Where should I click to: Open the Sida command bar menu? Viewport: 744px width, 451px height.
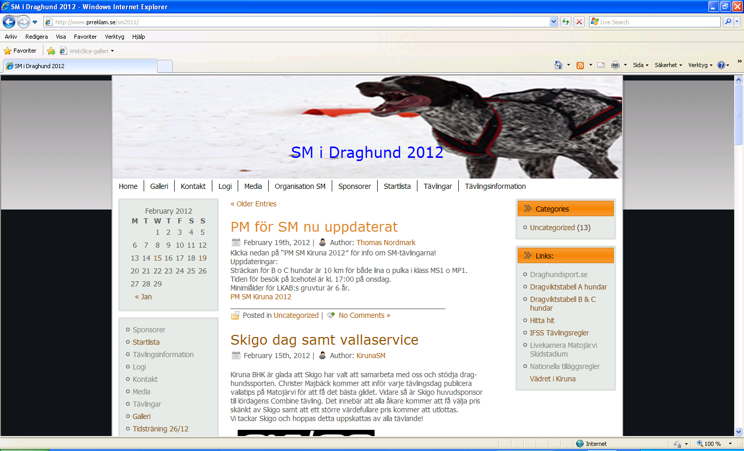(x=641, y=65)
